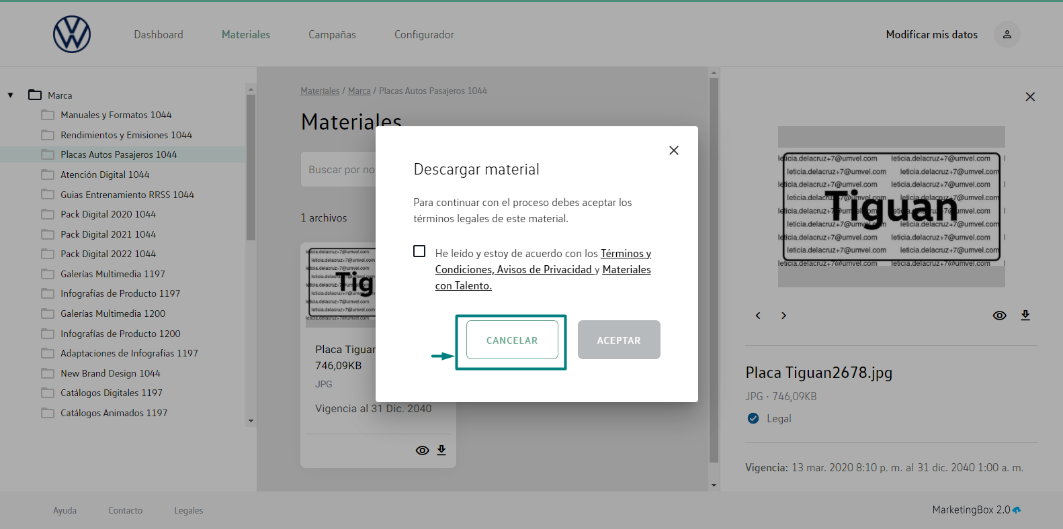Image resolution: width=1063 pixels, height=529 pixels.
Task: Click the Volkswagen logo
Action: [x=72, y=34]
